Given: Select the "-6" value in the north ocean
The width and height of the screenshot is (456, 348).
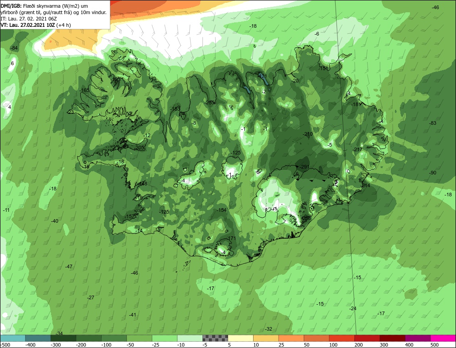Looking at the screenshot, I should click(x=317, y=34).
